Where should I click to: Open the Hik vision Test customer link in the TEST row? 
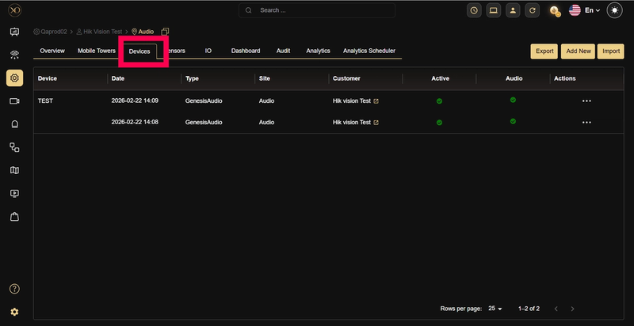tap(352, 100)
